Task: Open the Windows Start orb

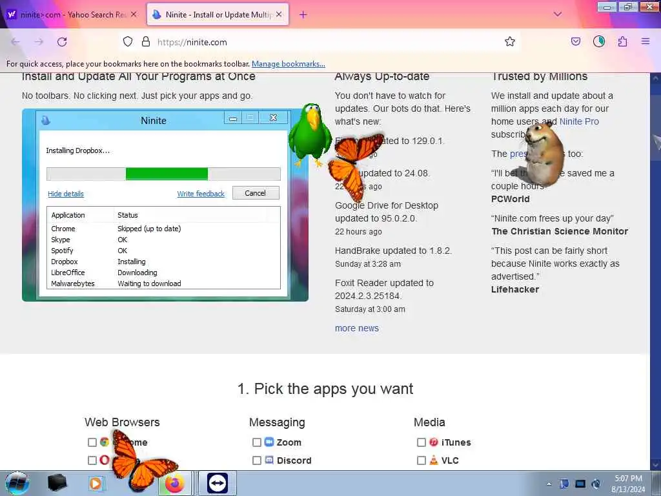Action: 17,483
